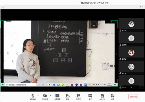Start sharing screen (共享屏幕)
Image resolution: width=145 pixels, height=102 pixels.
[57, 97]
